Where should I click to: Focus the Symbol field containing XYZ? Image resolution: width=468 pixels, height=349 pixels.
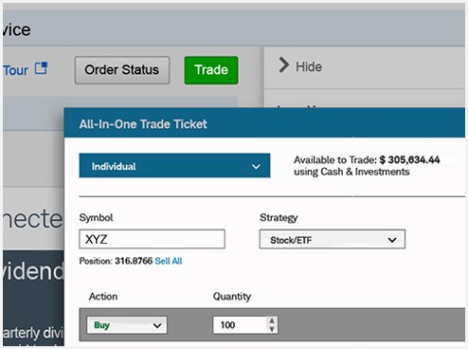[152, 239]
